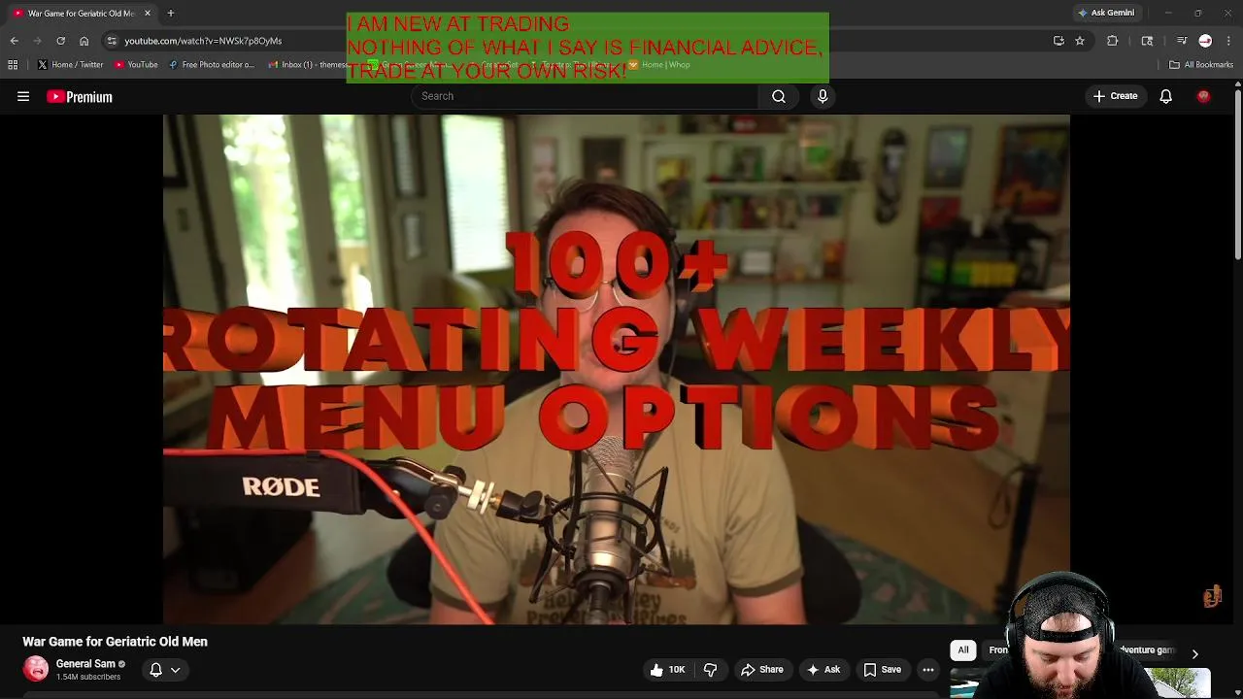Go to YouTube Premium home logo

[80, 96]
